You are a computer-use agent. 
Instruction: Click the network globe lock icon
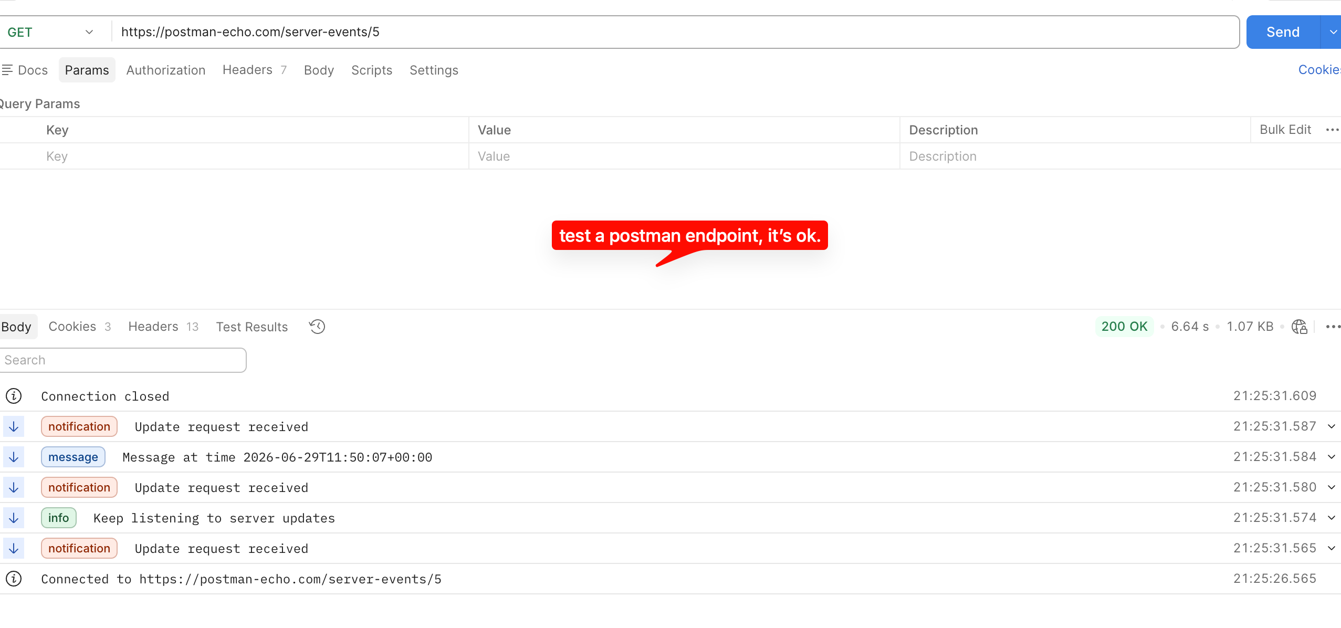[x=1300, y=327]
